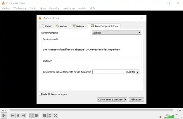Open the Untertitel menu
The width and height of the screenshot is (183, 119).
(54, 8)
